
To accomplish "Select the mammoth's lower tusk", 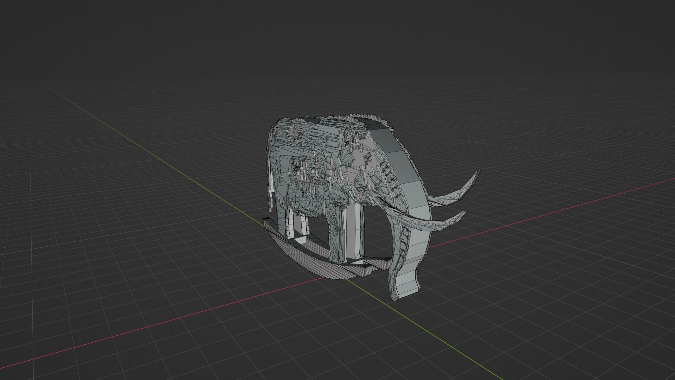I will pos(427,223).
